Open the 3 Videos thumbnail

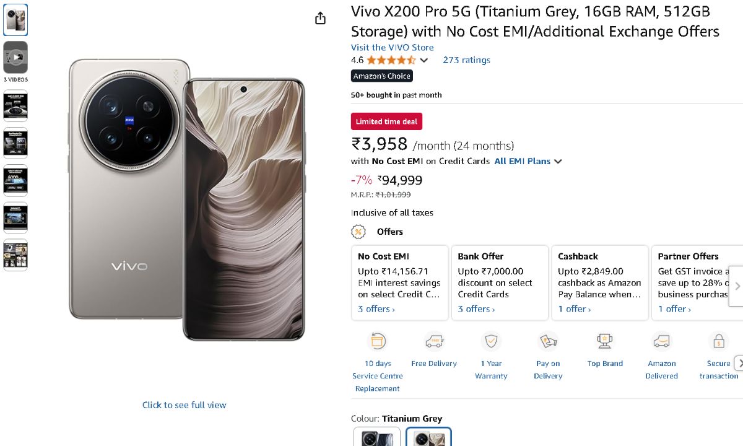coord(15,58)
